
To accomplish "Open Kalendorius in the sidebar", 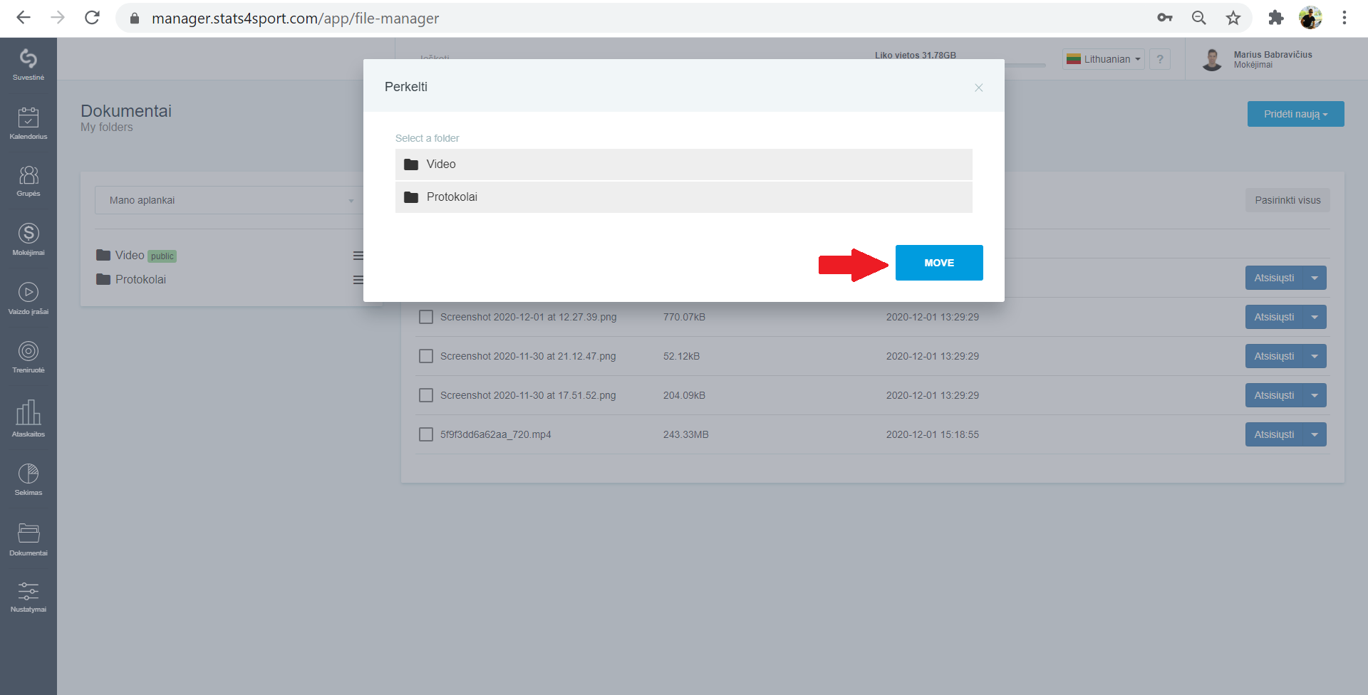I will point(28,123).
